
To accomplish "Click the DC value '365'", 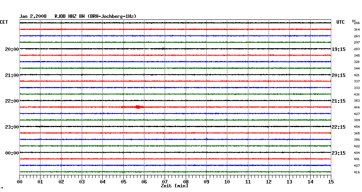I will pyautogui.click(x=357, y=133).
